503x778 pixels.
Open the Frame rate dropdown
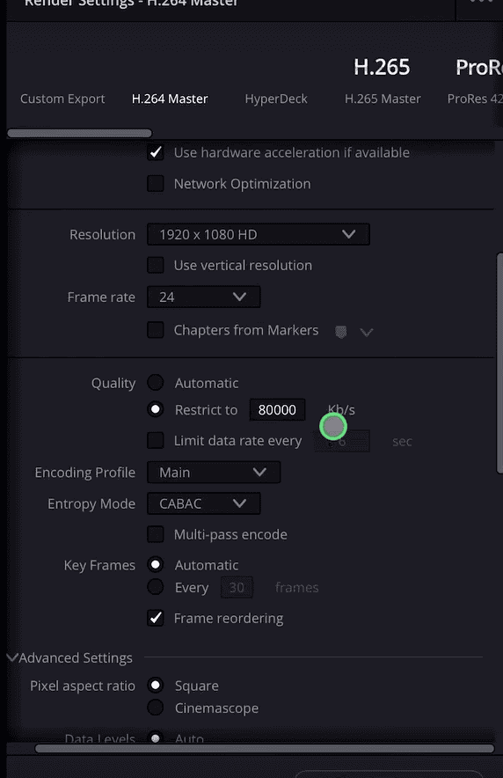(x=204, y=297)
